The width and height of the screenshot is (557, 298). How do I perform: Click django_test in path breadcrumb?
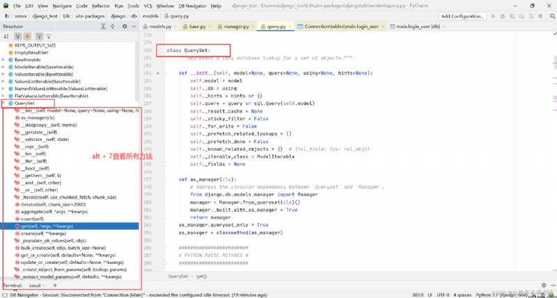click(45, 16)
